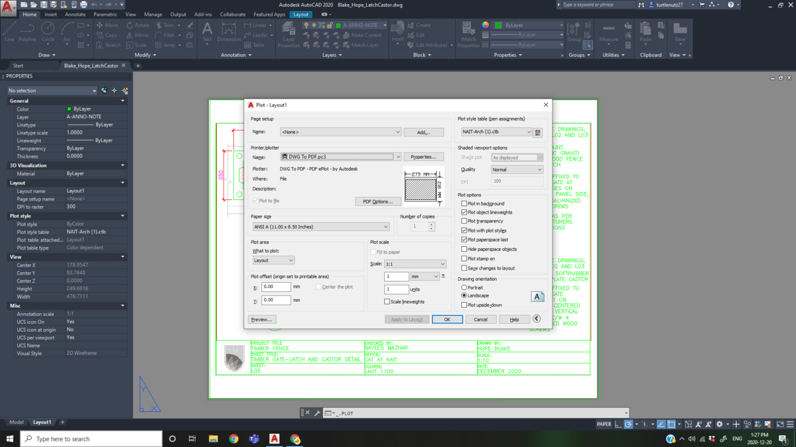Open the Quality dropdown list
This screenshot has width=796, height=447.
(x=517, y=170)
